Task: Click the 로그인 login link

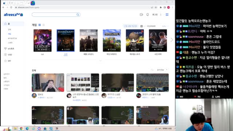Action: 155,15
